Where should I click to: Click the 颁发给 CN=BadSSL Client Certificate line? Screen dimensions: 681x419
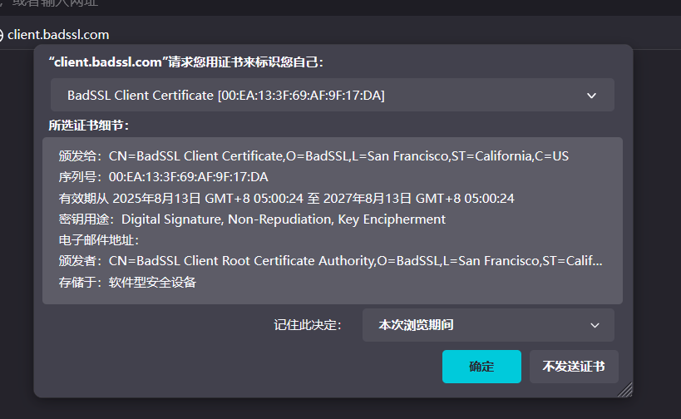tap(313, 155)
